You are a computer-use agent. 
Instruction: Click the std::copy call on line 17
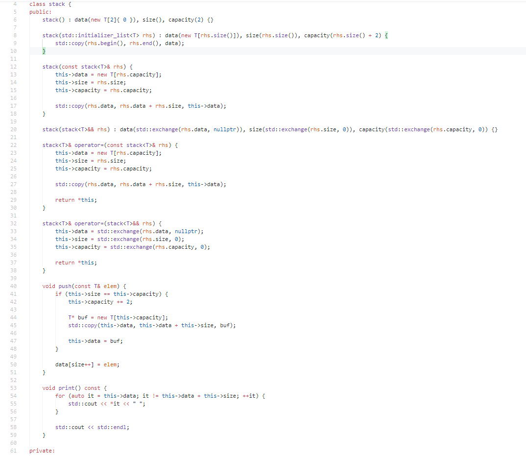point(141,106)
